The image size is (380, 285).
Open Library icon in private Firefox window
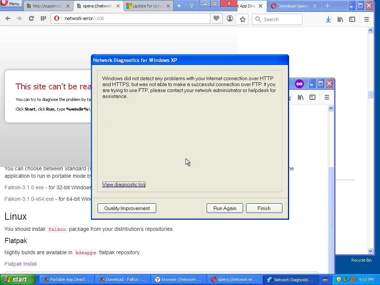[x=301, y=98]
